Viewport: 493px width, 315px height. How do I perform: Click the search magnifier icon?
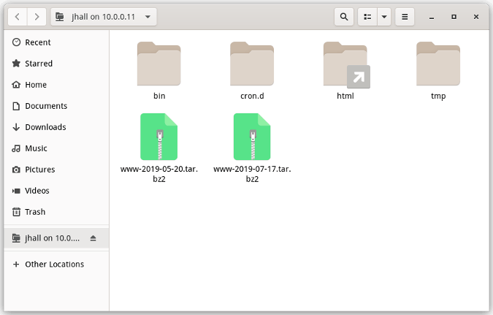click(344, 16)
